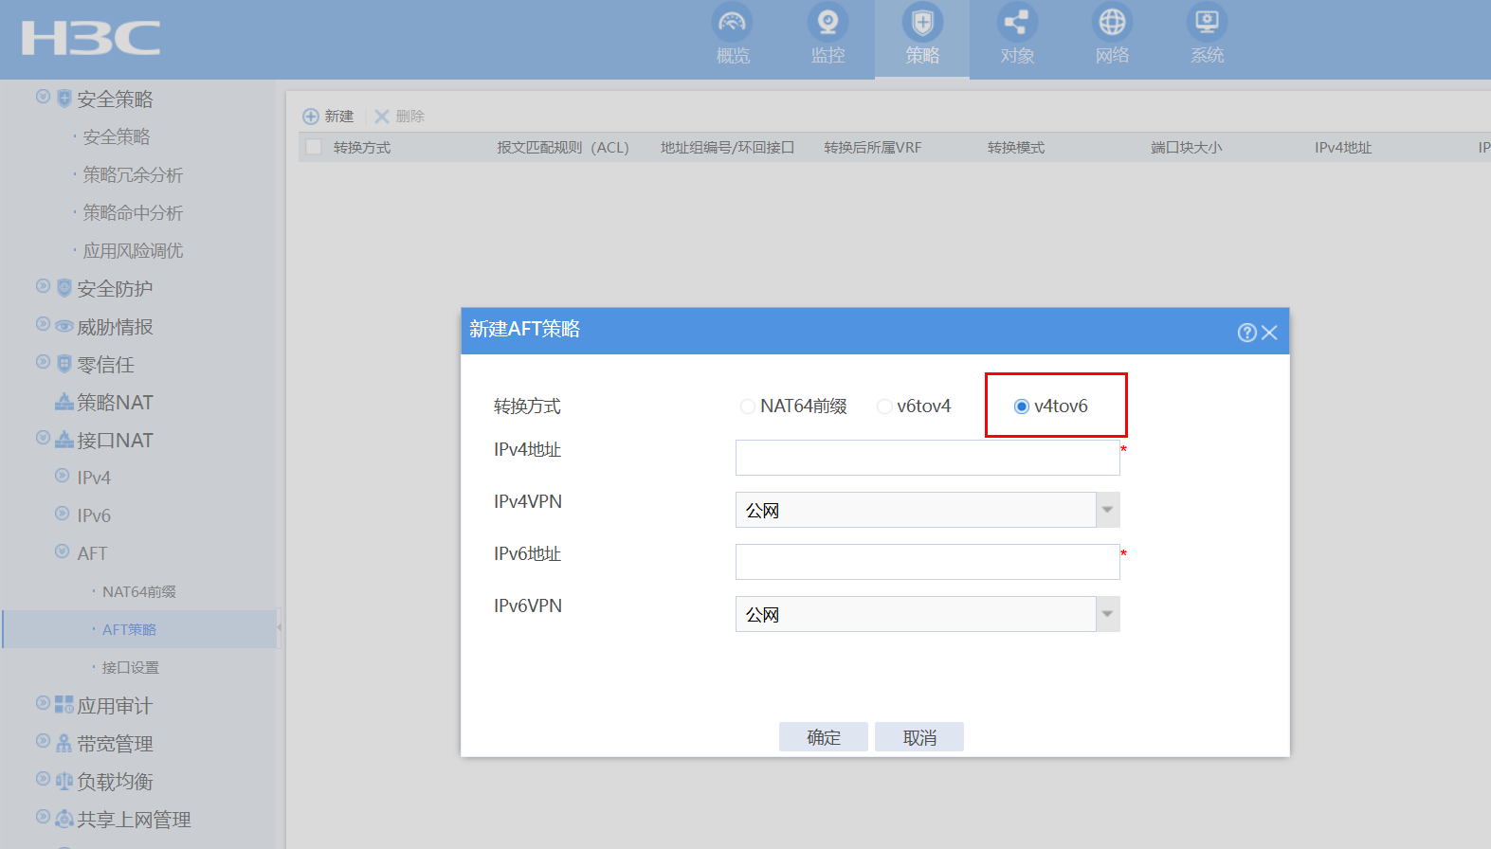Open AFT策略 menu item
The height and width of the screenshot is (849, 1491).
tap(130, 630)
